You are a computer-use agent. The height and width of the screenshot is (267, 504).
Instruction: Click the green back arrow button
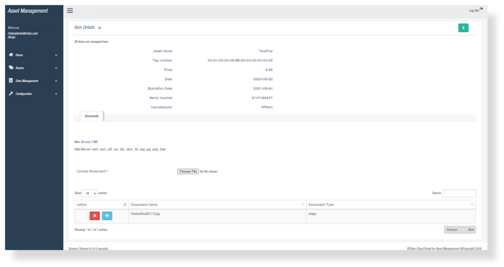(x=463, y=28)
